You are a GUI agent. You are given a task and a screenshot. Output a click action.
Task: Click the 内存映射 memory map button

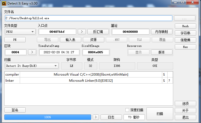pos(162,32)
